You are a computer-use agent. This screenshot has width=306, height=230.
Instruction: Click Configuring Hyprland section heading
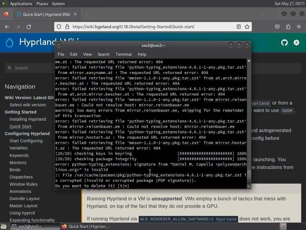point(27,134)
